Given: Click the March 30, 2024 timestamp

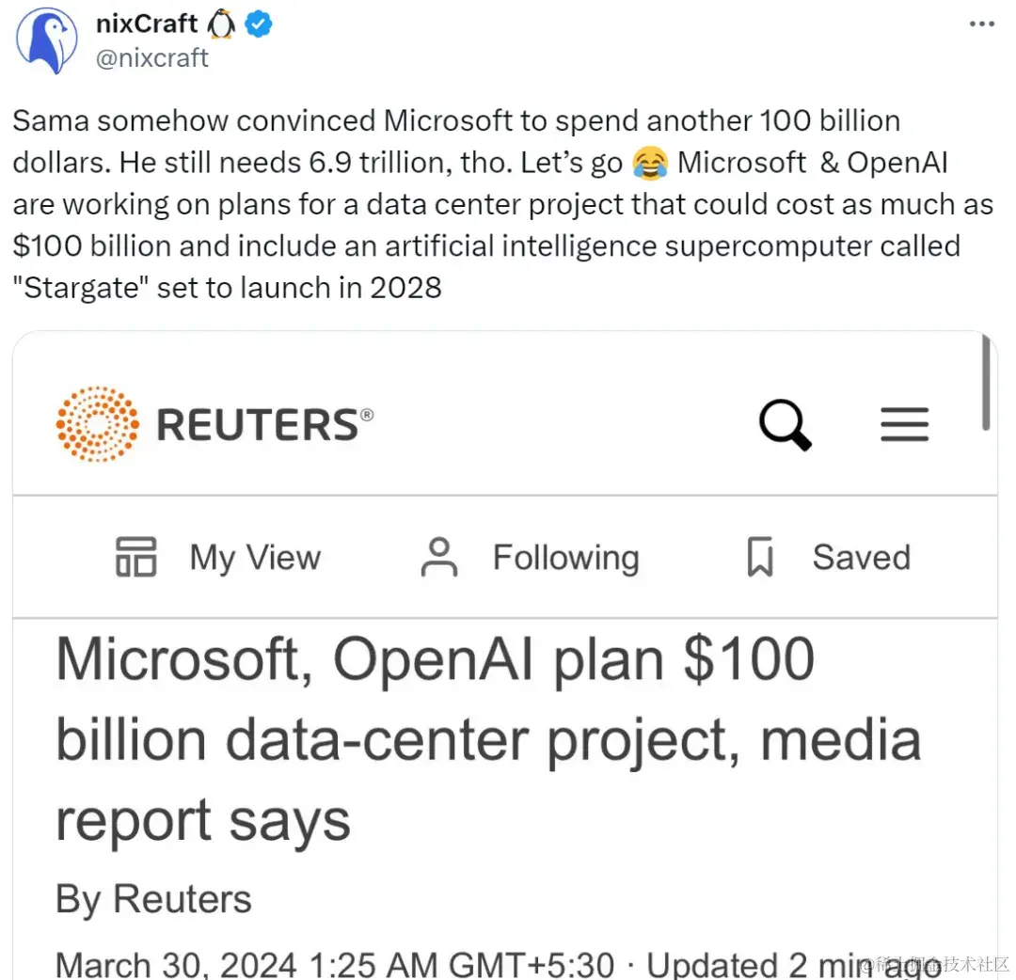Looking at the screenshot, I should tap(175, 965).
